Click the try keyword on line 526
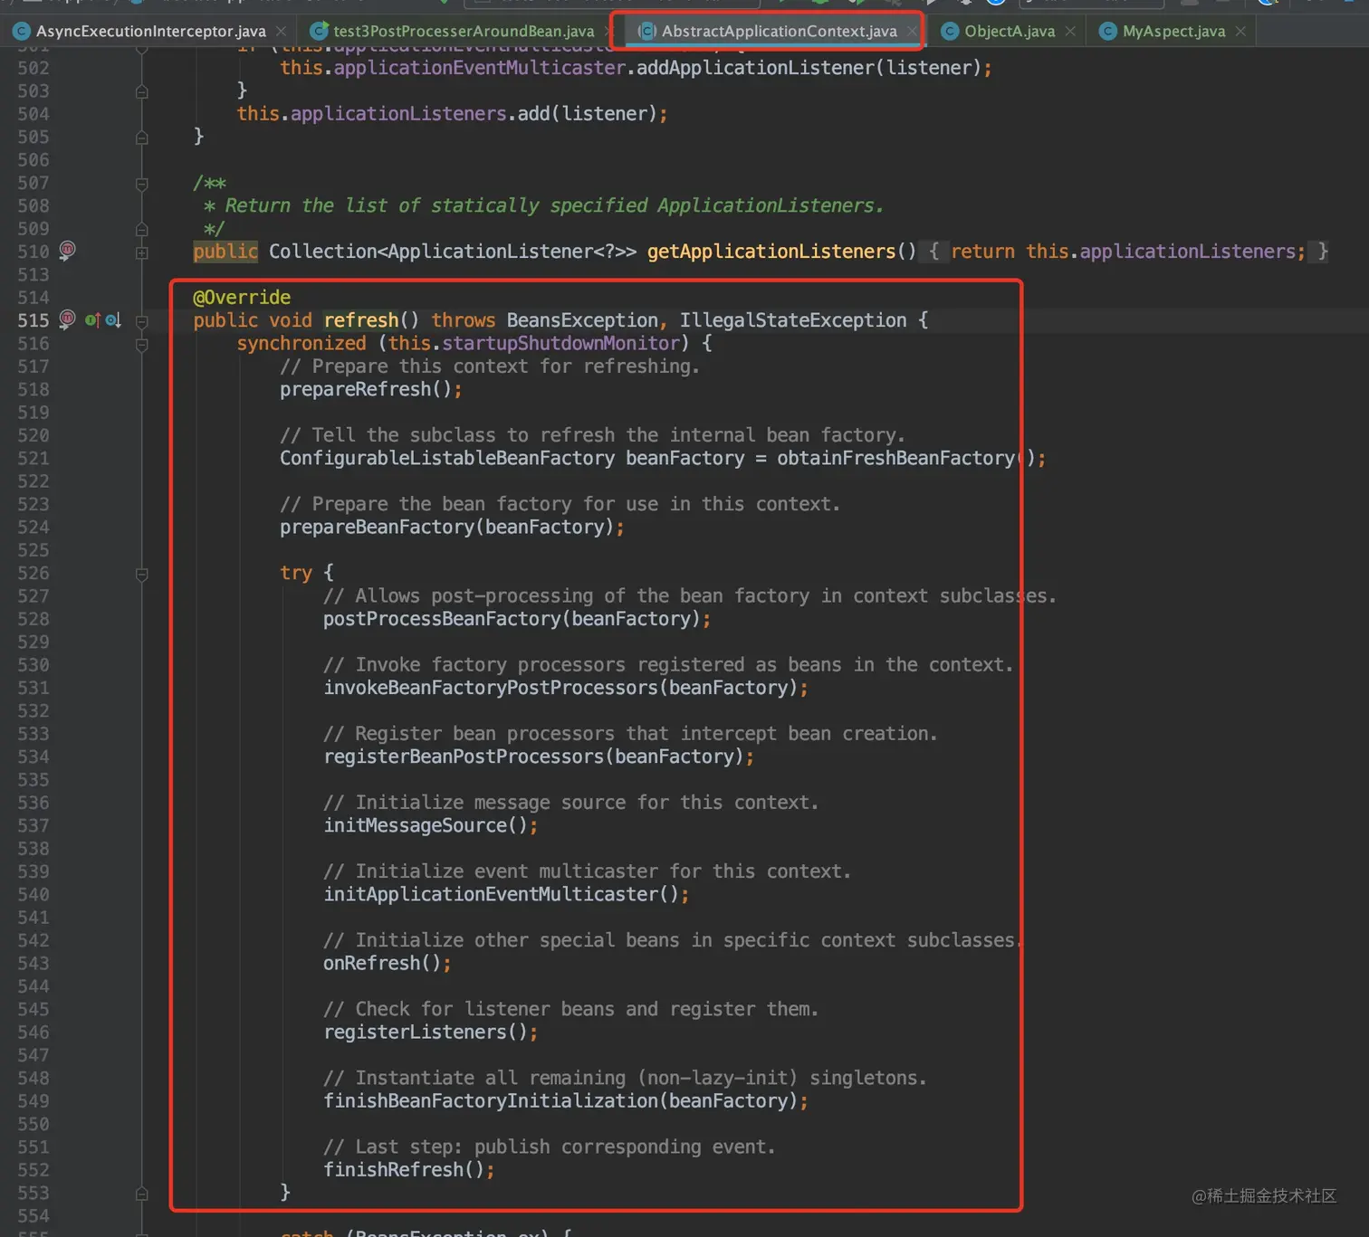The width and height of the screenshot is (1369, 1237). [296, 573]
